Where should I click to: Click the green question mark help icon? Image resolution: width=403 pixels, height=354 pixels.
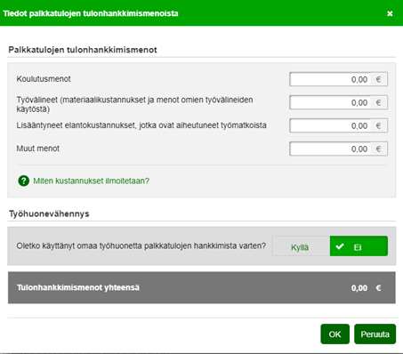tap(24, 181)
